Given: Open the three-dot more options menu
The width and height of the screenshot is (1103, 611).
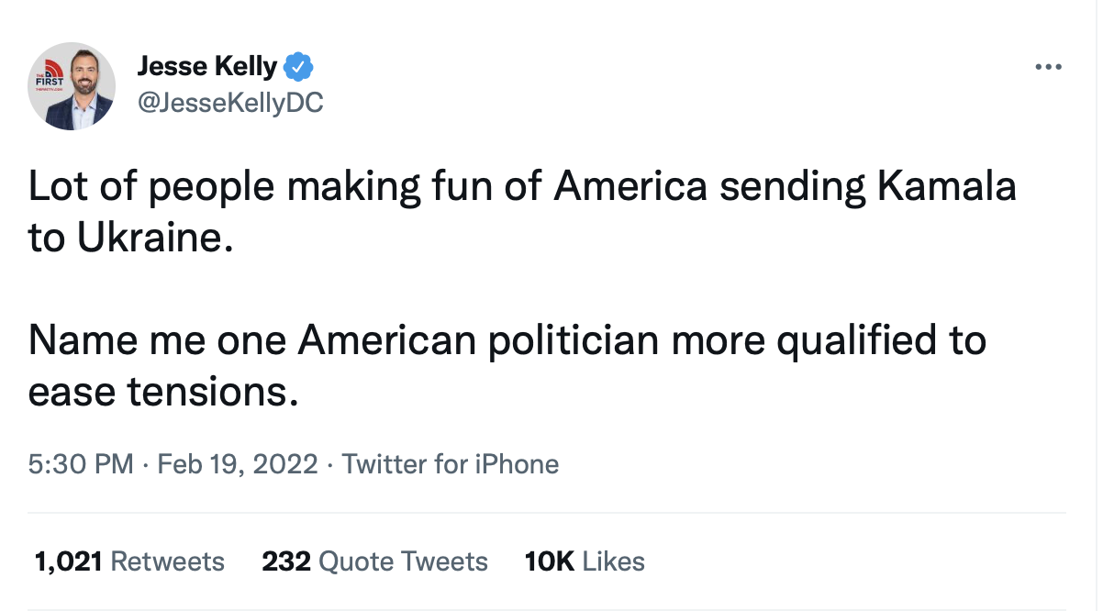Looking at the screenshot, I should (1047, 67).
